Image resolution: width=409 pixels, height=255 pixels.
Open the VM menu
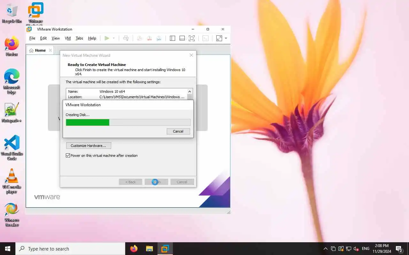[68, 38]
